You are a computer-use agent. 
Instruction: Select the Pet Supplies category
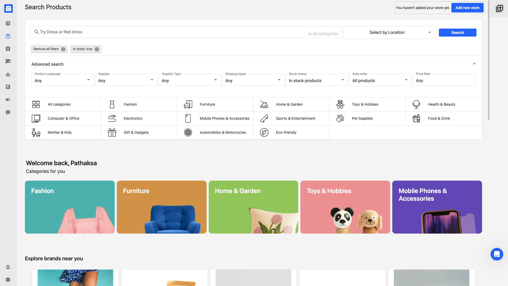coord(362,118)
